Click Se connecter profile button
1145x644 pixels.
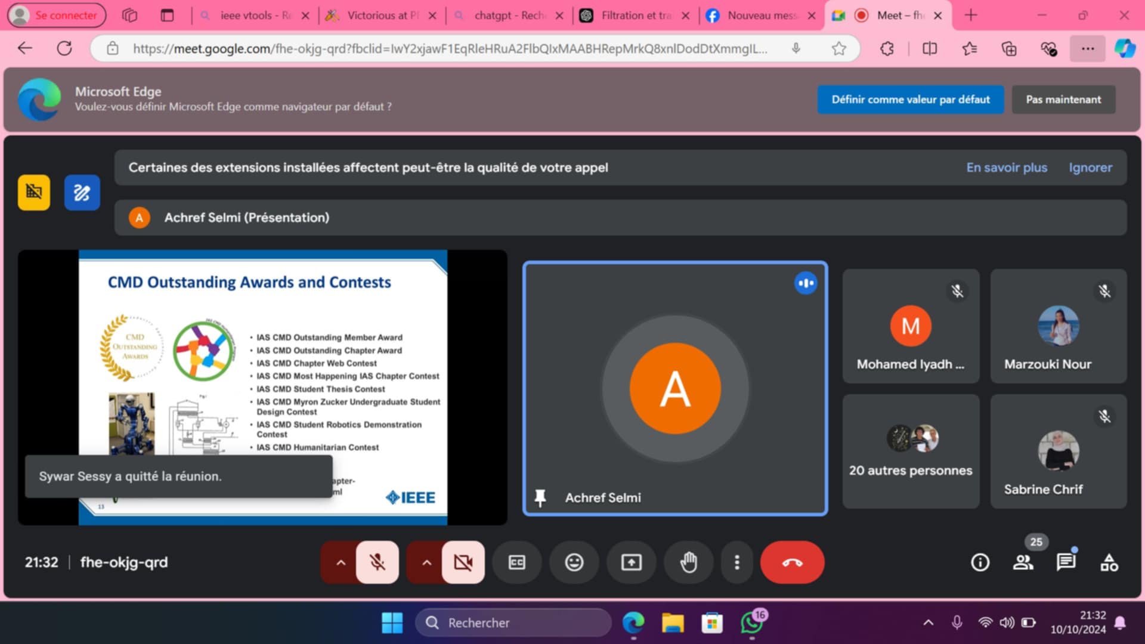click(57, 16)
